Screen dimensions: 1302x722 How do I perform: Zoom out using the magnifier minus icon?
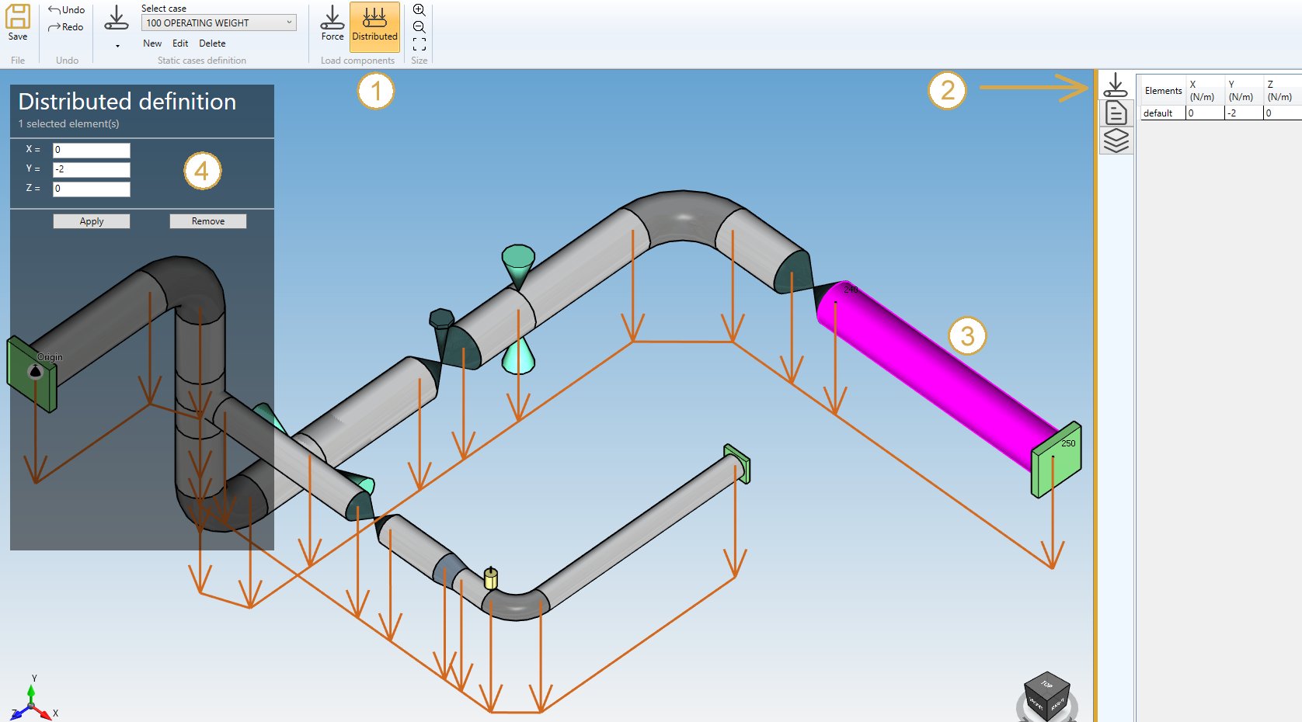tap(419, 27)
